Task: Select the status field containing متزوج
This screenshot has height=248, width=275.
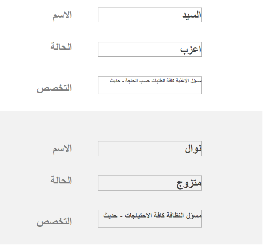Action: (150, 183)
